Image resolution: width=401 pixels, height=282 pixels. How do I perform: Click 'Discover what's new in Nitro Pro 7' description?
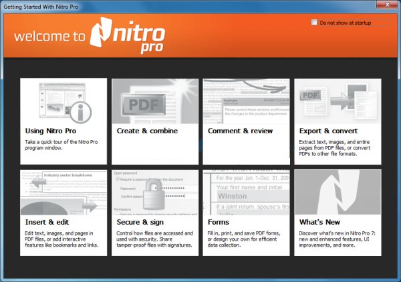point(337,239)
